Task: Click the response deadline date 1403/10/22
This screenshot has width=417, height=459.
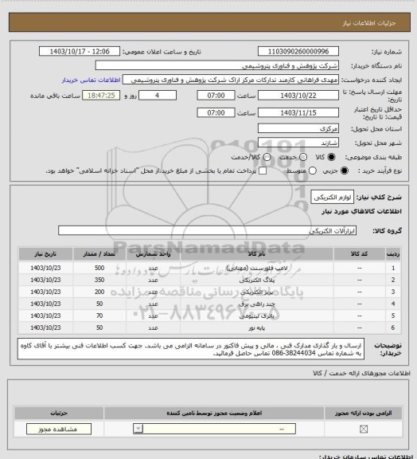Action: (298, 96)
